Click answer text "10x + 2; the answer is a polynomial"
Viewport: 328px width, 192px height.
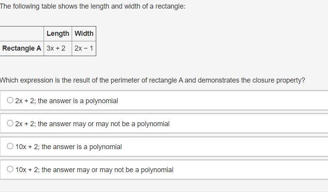[69, 147]
